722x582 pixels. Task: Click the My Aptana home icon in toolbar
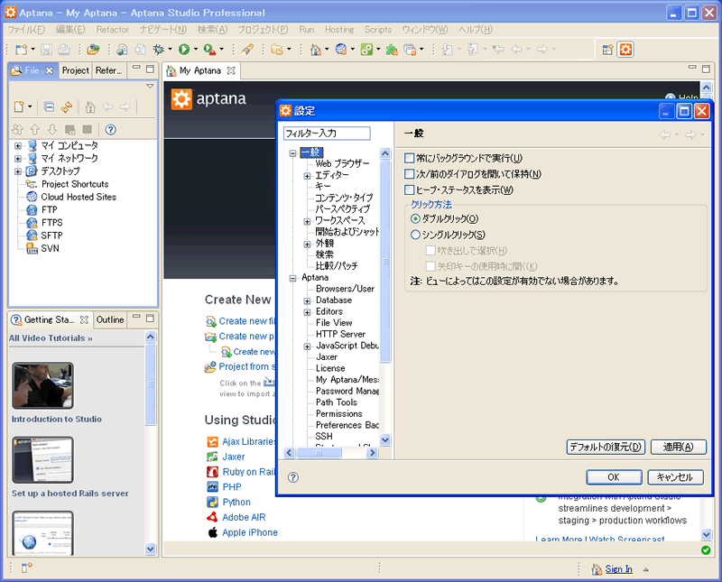click(316, 50)
